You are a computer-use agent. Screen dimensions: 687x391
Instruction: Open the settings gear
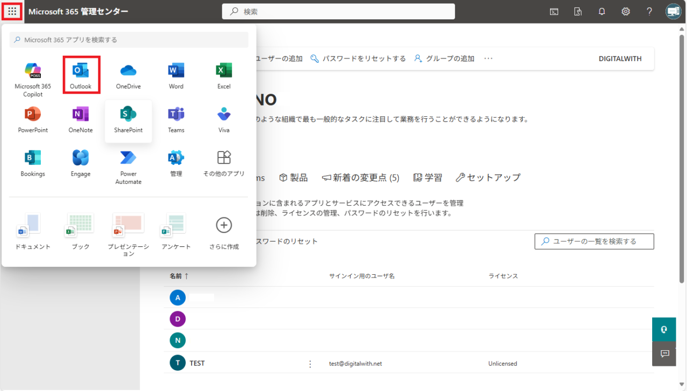[x=626, y=11]
